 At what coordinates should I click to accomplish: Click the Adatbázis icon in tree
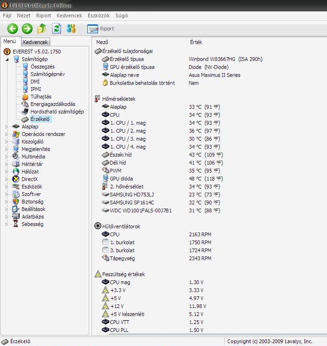coord(16,217)
